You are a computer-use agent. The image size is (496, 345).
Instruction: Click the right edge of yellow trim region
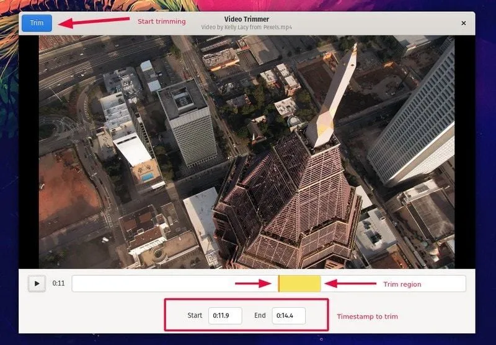[320, 284]
